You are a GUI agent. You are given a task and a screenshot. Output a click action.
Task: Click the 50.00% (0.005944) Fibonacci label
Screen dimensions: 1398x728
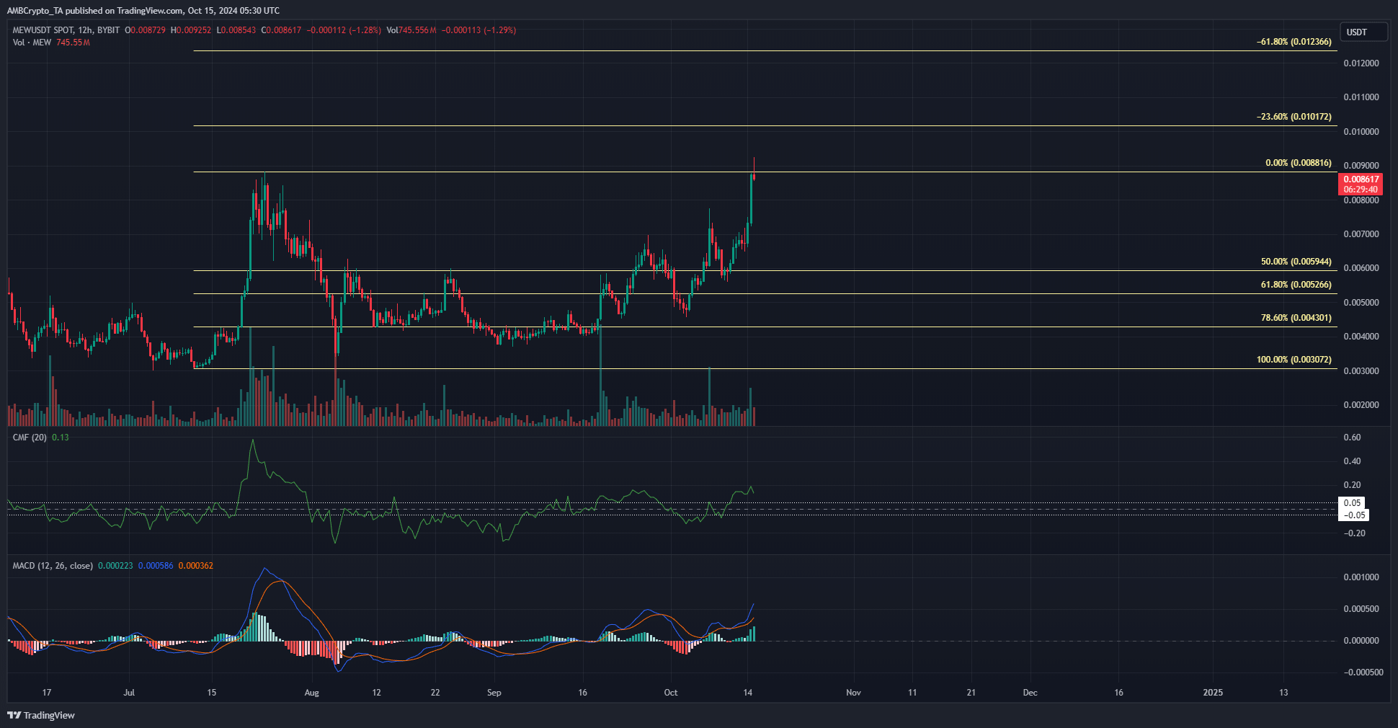click(x=1296, y=262)
